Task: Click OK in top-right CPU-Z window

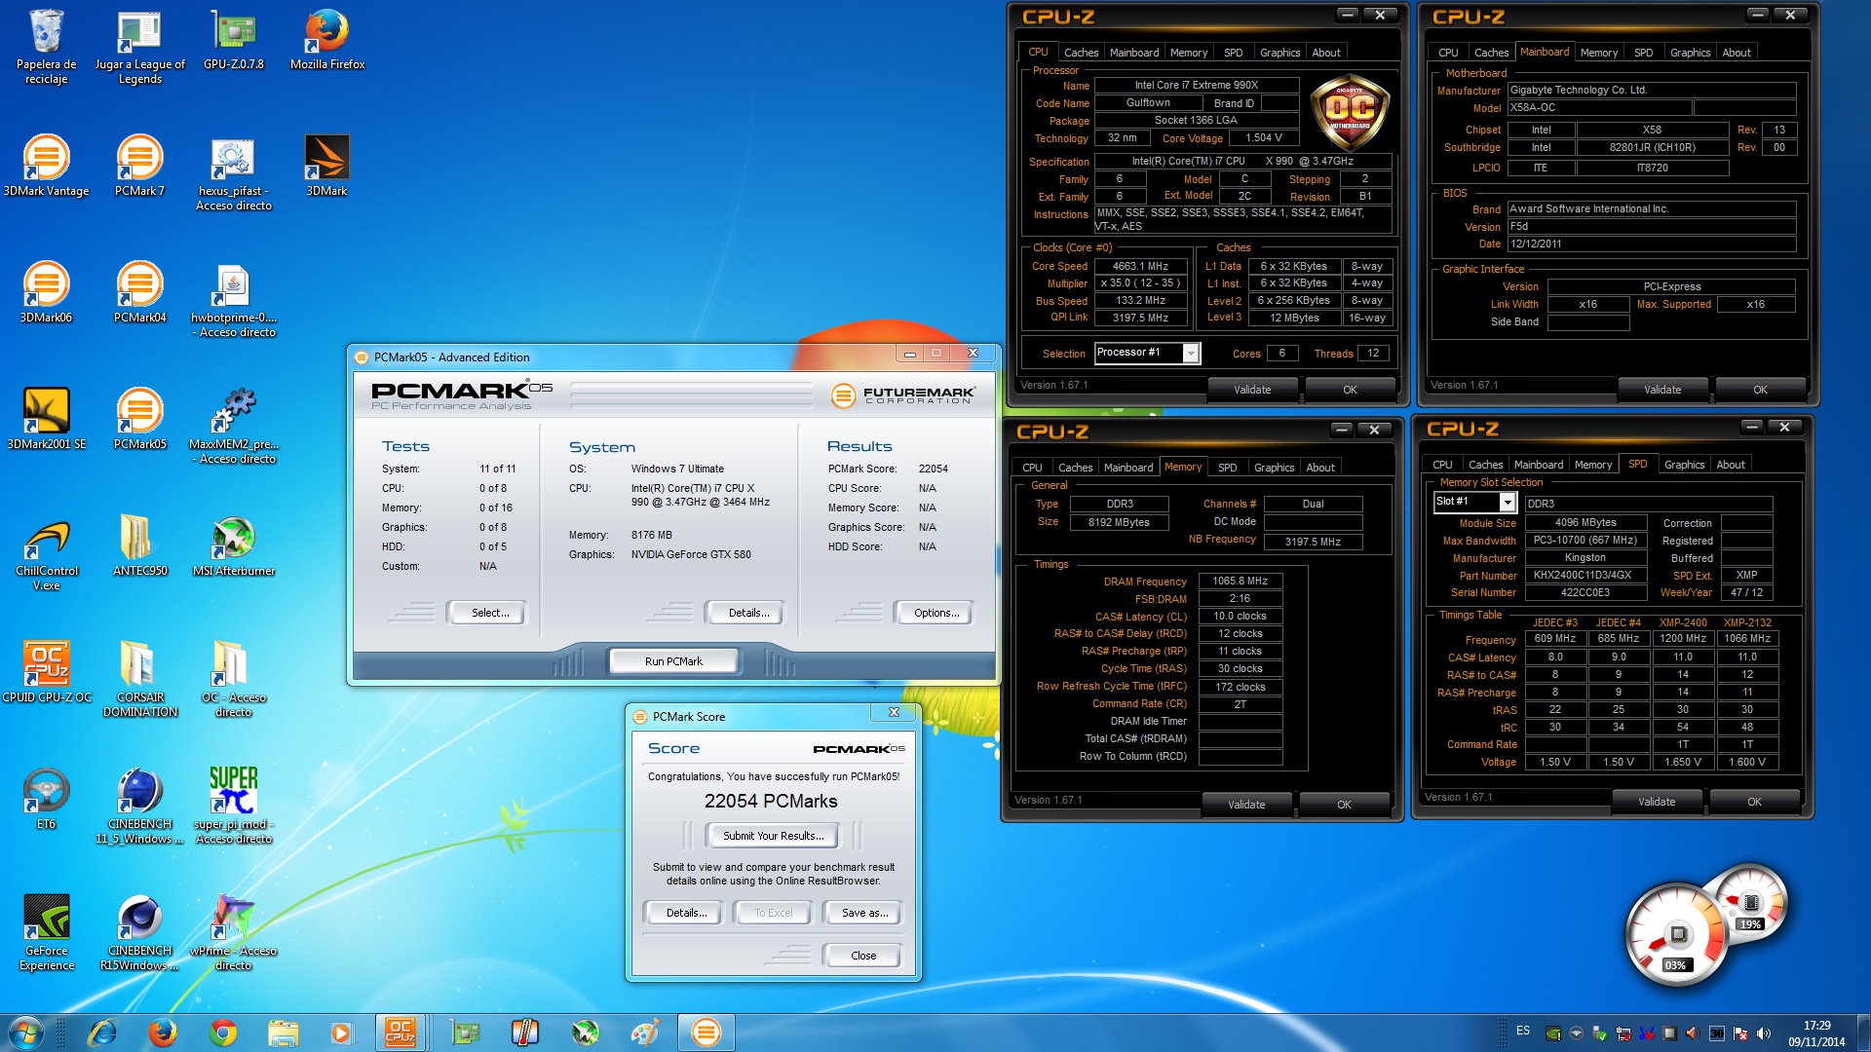Action: [1760, 390]
